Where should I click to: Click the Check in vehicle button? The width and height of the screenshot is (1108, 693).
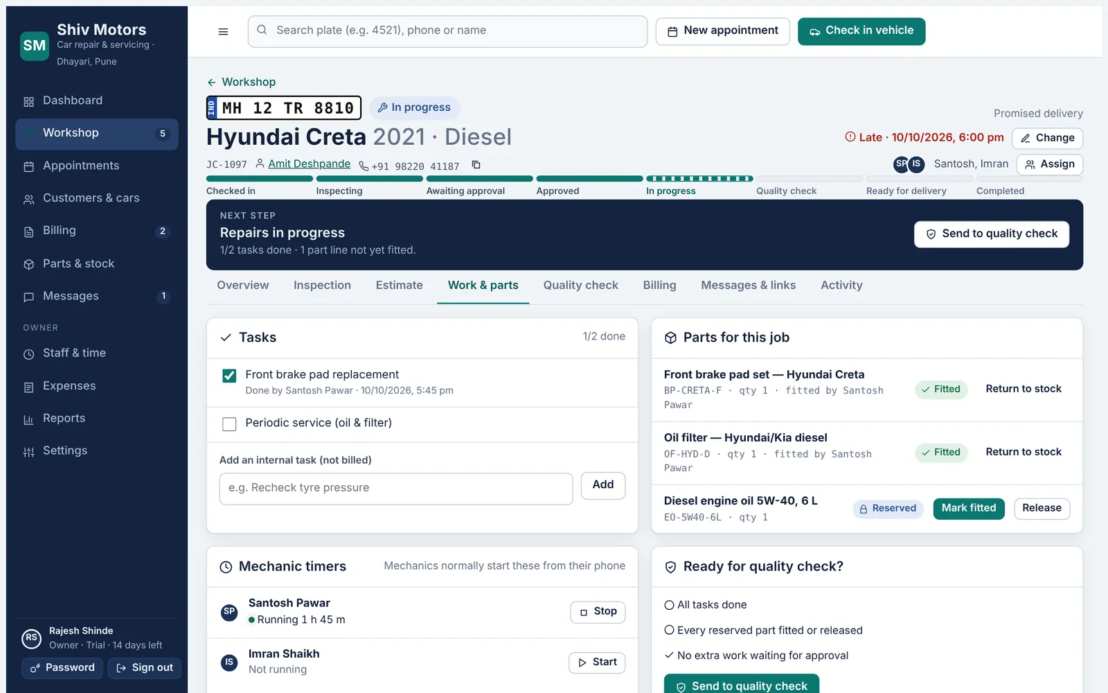coord(861,31)
